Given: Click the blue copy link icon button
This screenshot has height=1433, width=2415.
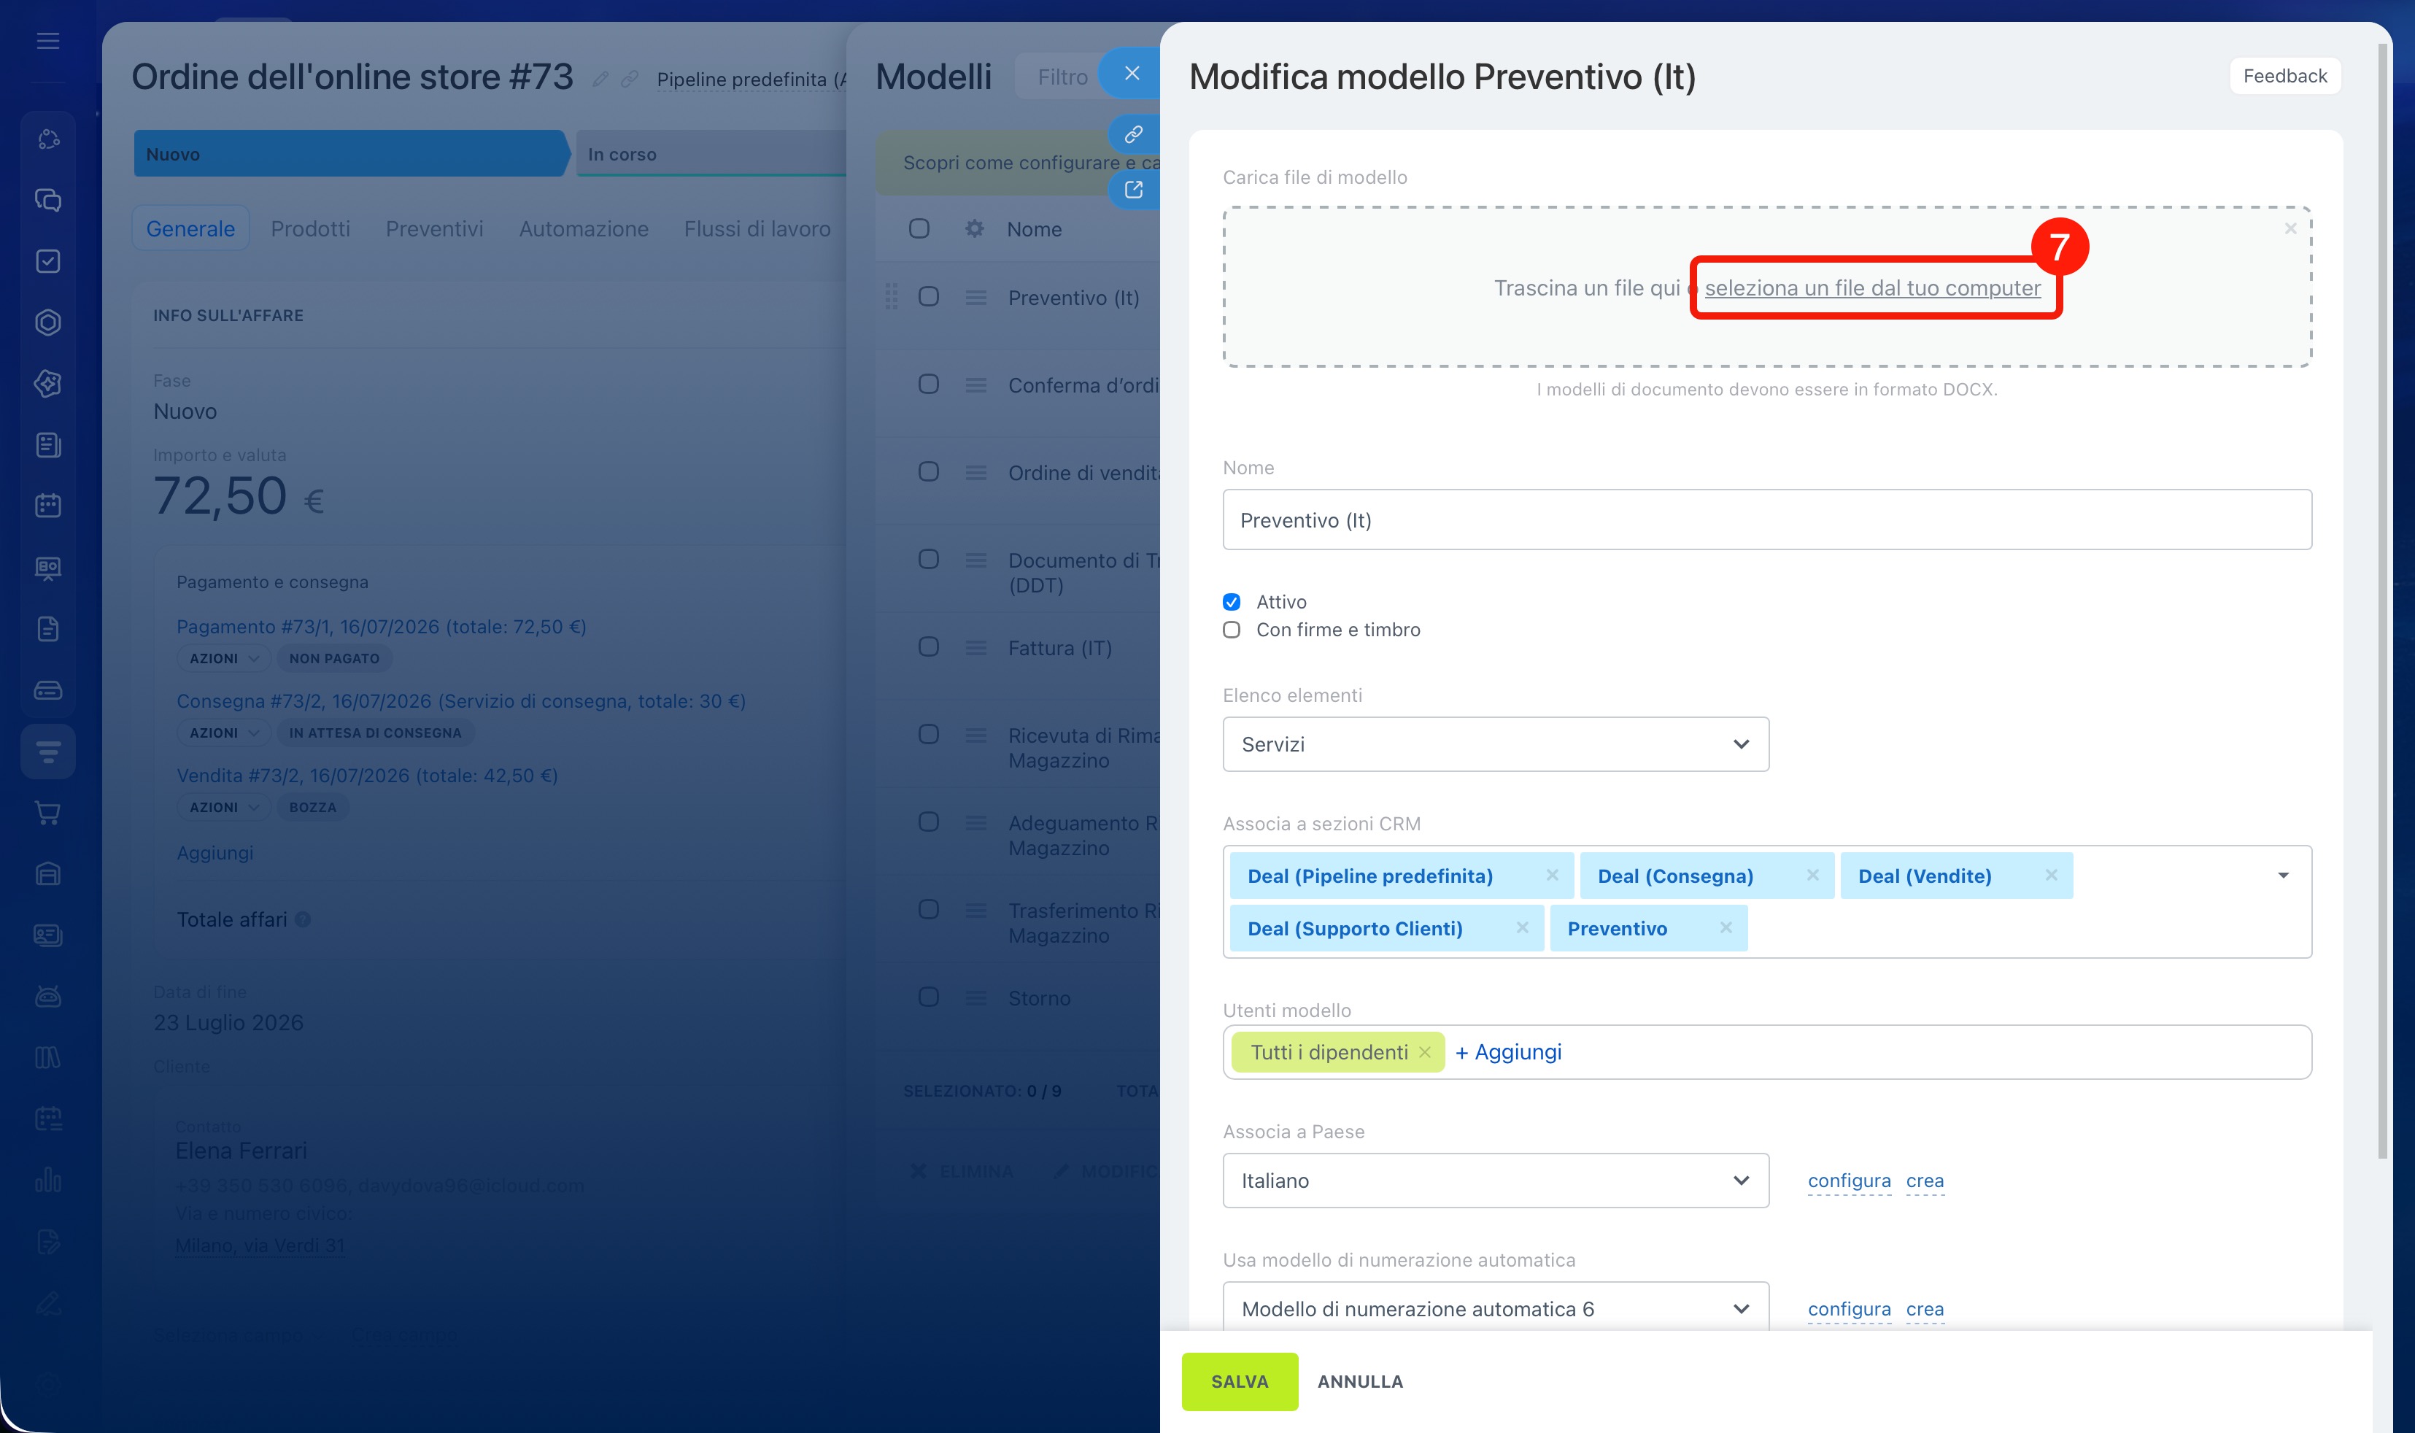Looking at the screenshot, I should click(1134, 134).
